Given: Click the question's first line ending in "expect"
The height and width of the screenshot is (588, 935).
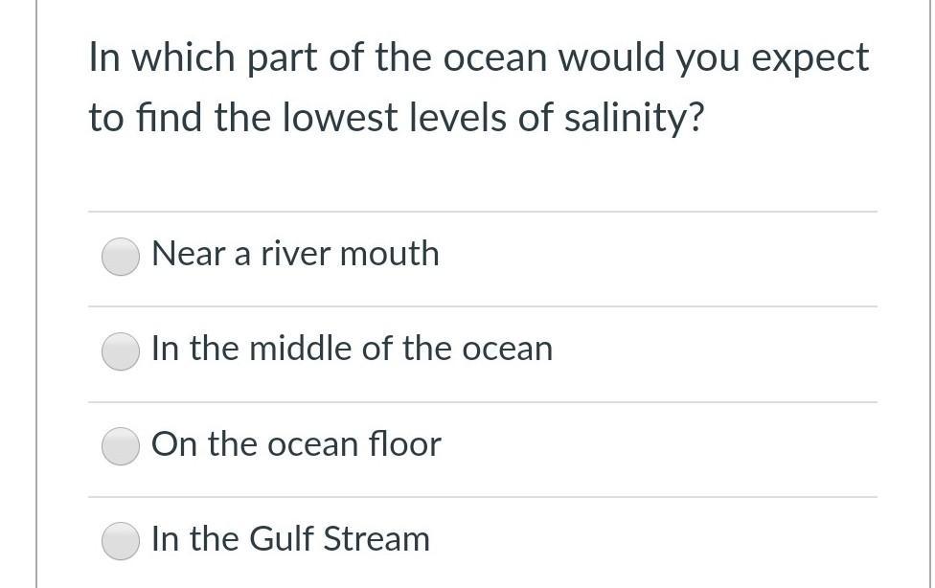Looking at the screenshot, I should tap(478, 58).
